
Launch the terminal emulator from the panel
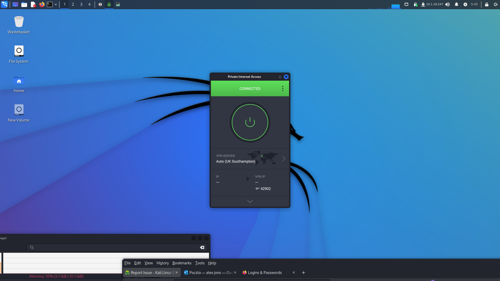coord(50,4)
